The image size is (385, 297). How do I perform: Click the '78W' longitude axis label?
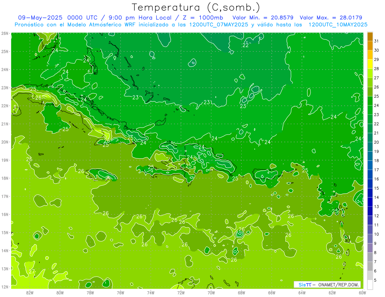(90, 293)
